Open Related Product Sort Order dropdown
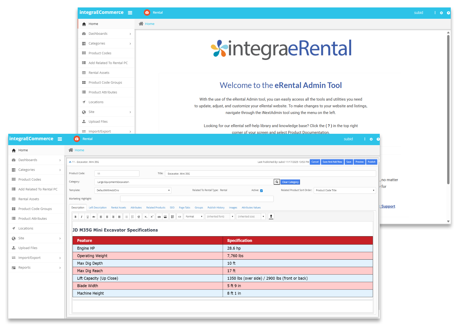Screen dimensions: 459x326 pos(345,190)
